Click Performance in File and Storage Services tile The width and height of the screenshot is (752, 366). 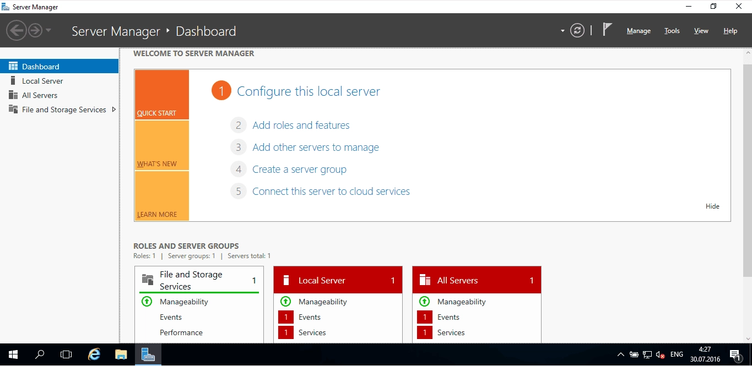point(181,332)
